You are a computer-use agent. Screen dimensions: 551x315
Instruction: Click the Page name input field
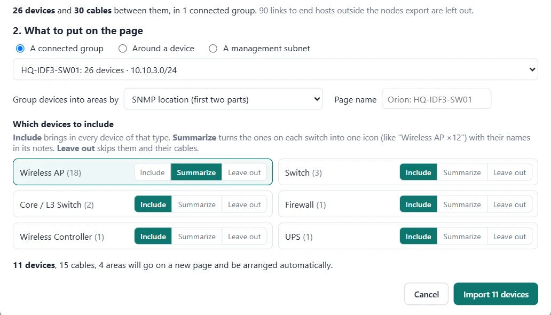click(x=436, y=99)
